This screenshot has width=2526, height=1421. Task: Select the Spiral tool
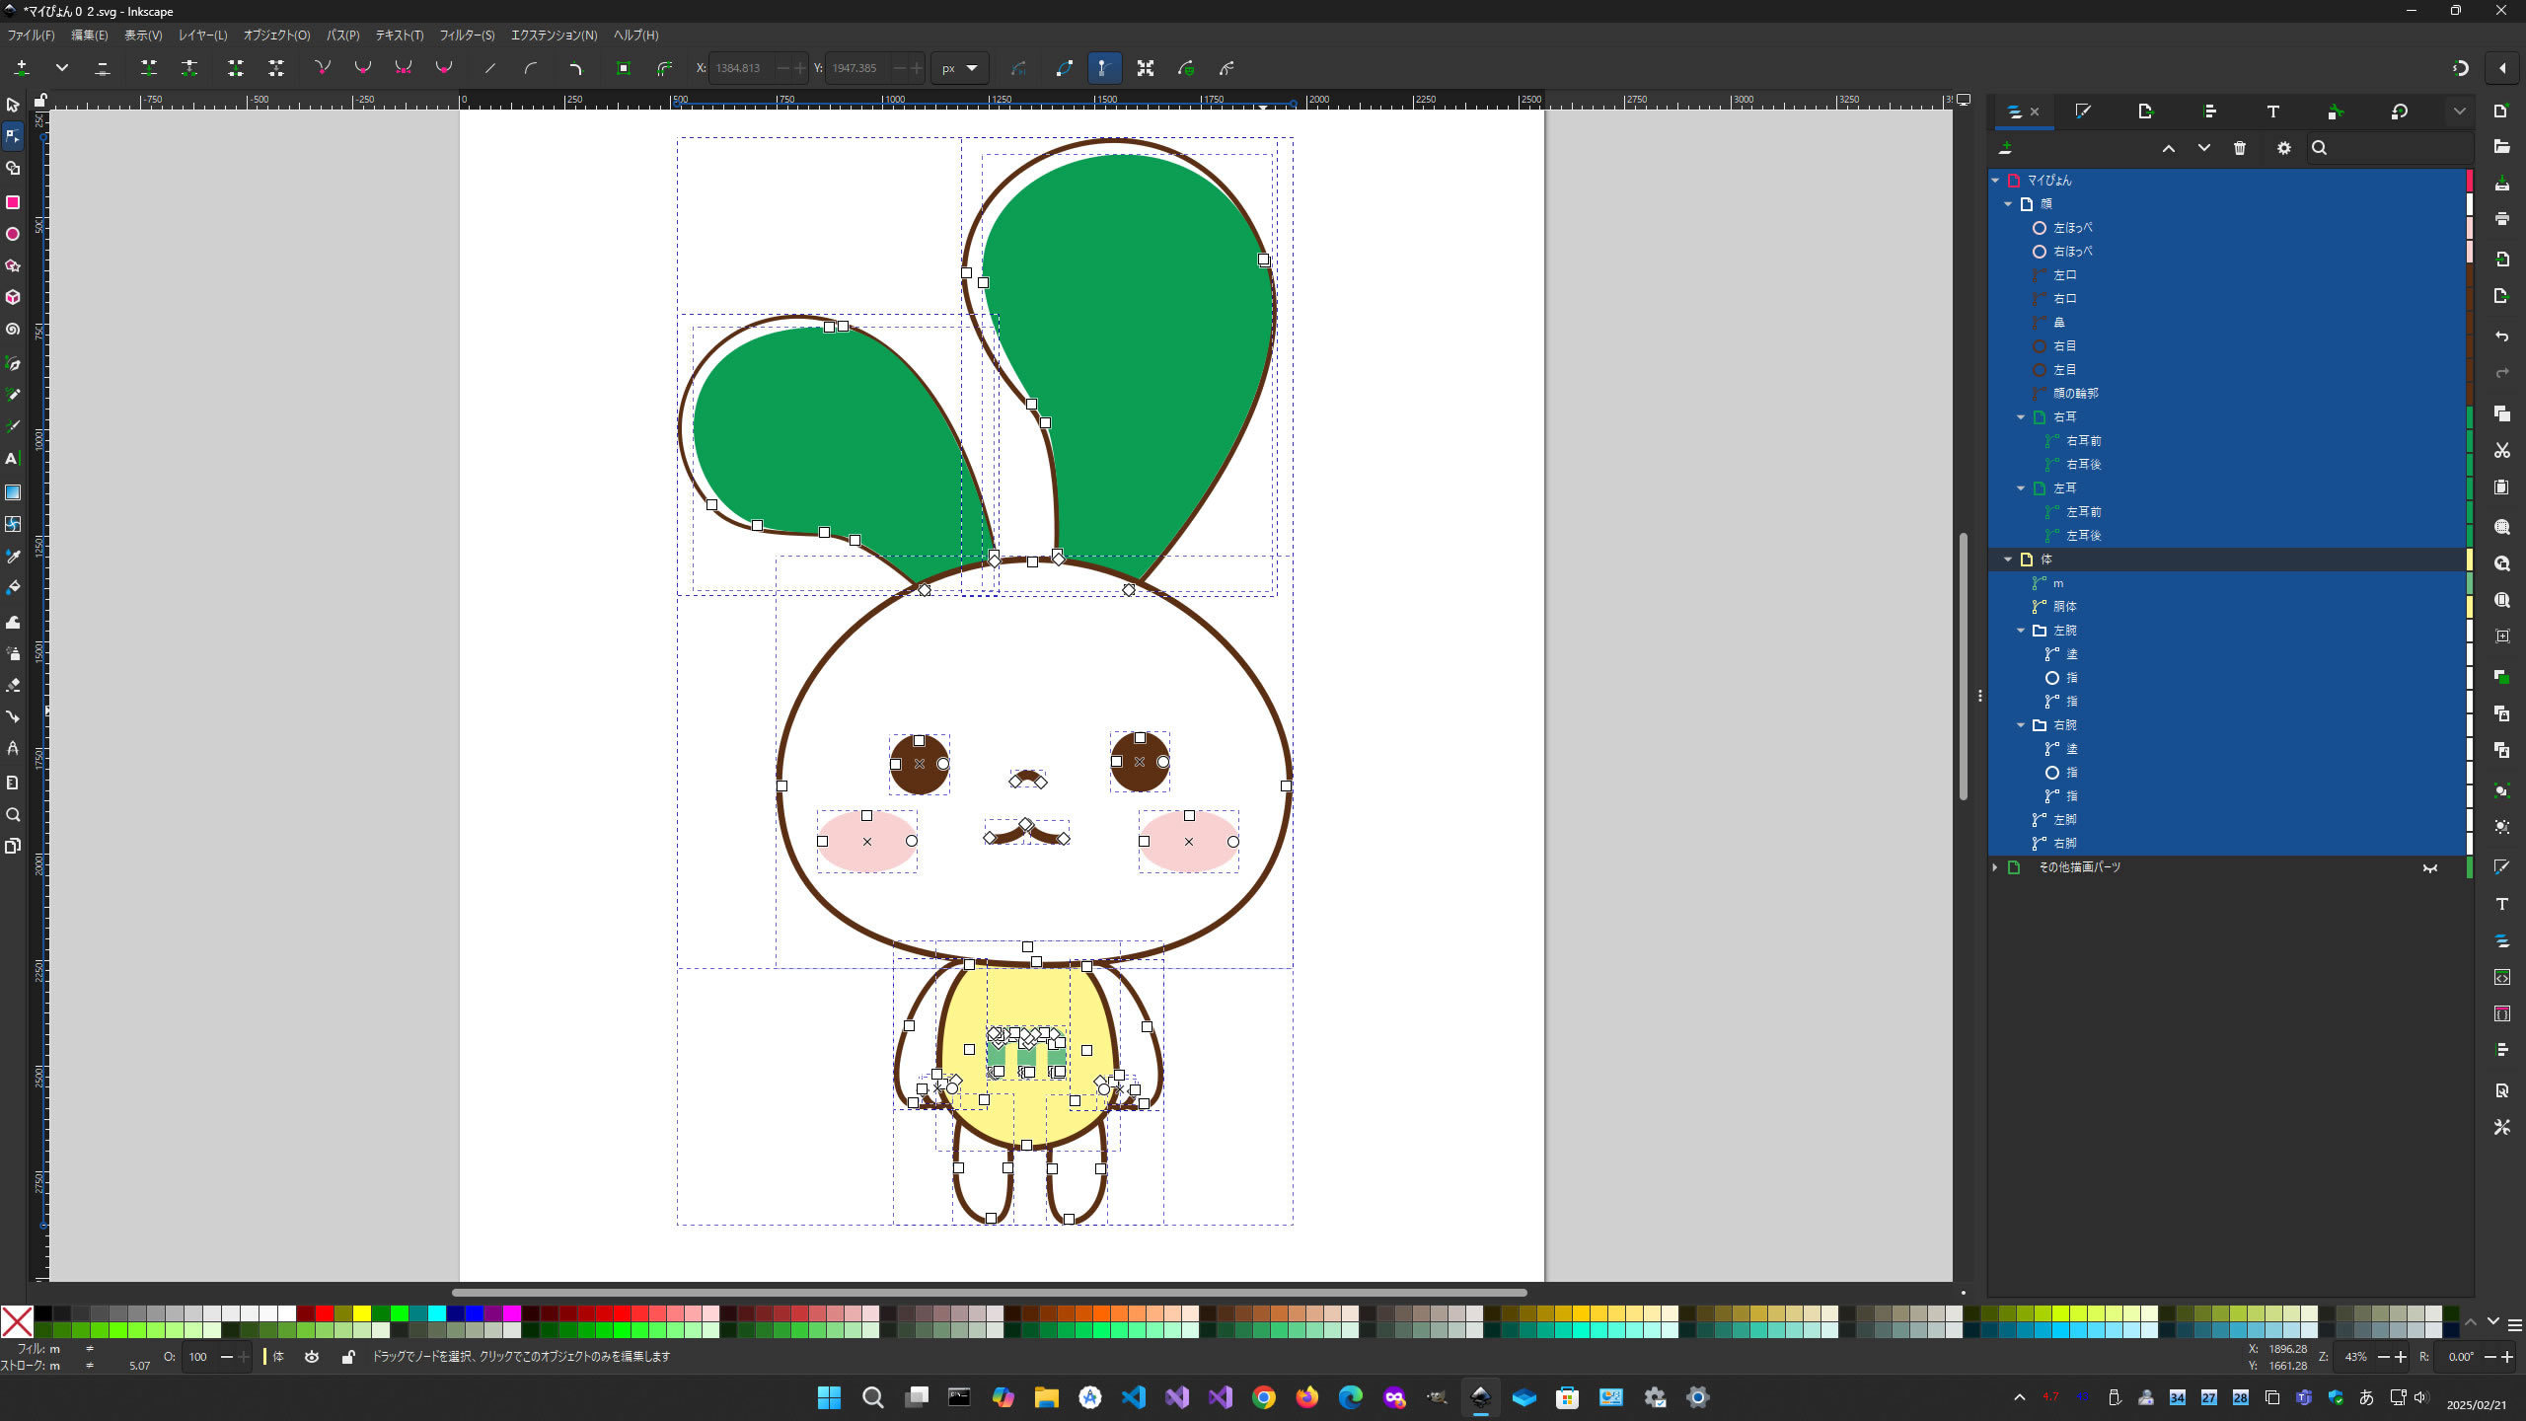pyautogui.click(x=13, y=330)
